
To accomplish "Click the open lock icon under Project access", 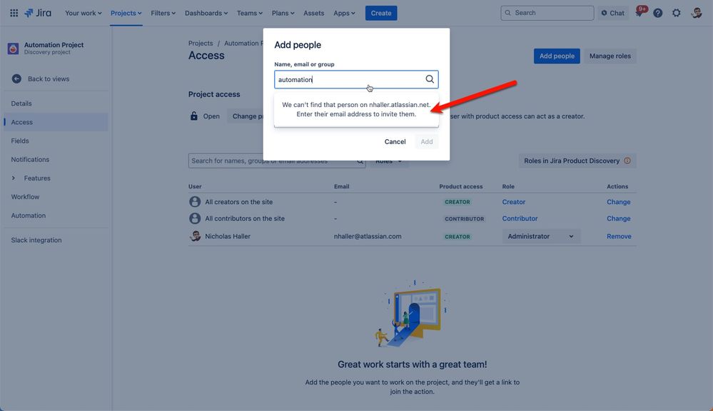I will point(193,116).
